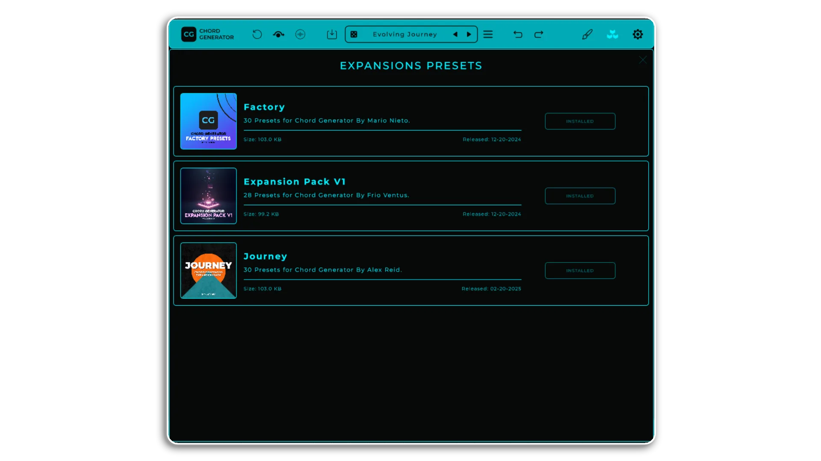The width and height of the screenshot is (821, 461).
Task: Click the import preset download icon
Action: pos(332,34)
